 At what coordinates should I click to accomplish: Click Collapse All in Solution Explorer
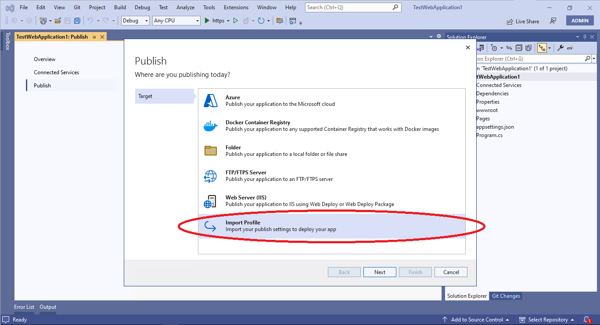tap(519, 48)
